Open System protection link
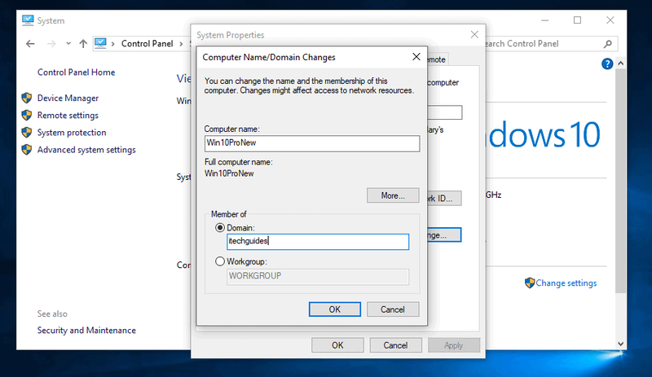This screenshot has width=652, height=377. tap(72, 133)
